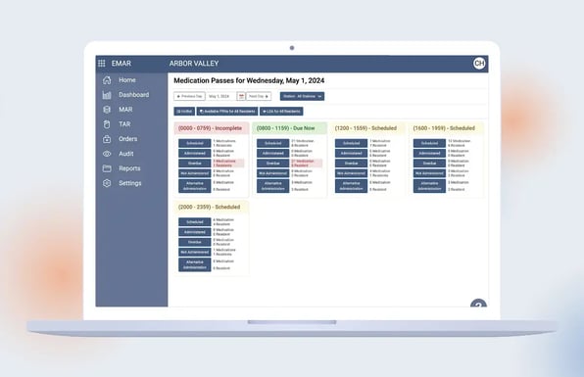The height and width of the screenshot is (377, 584).
Task: Open the Reports folder icon
Action: click(107, 168)
